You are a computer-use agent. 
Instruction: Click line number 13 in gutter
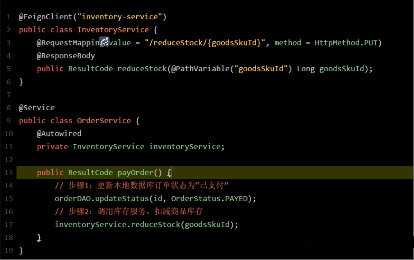[9, 173]
